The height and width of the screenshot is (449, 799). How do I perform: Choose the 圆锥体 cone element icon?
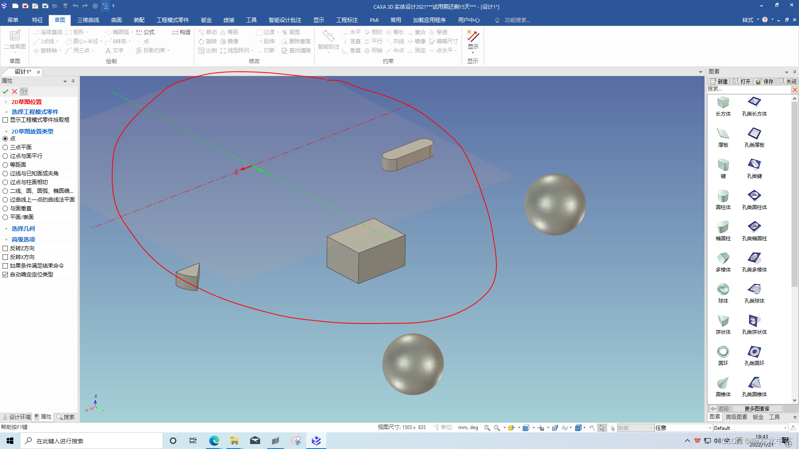(x=723, y=383)
